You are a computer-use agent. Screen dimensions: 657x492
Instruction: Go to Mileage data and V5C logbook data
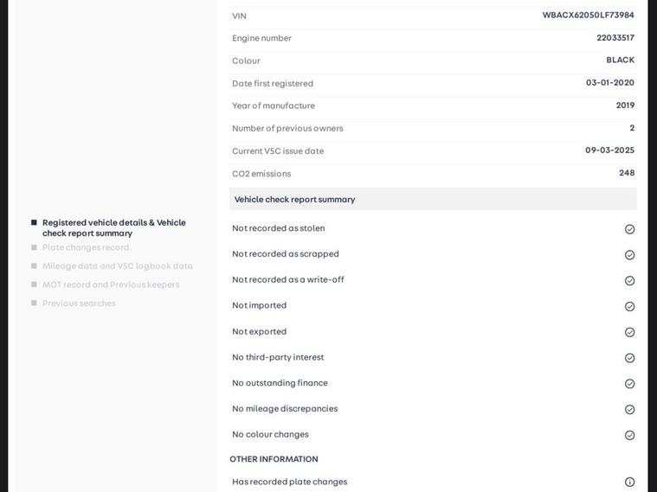(x=117, y=266)
